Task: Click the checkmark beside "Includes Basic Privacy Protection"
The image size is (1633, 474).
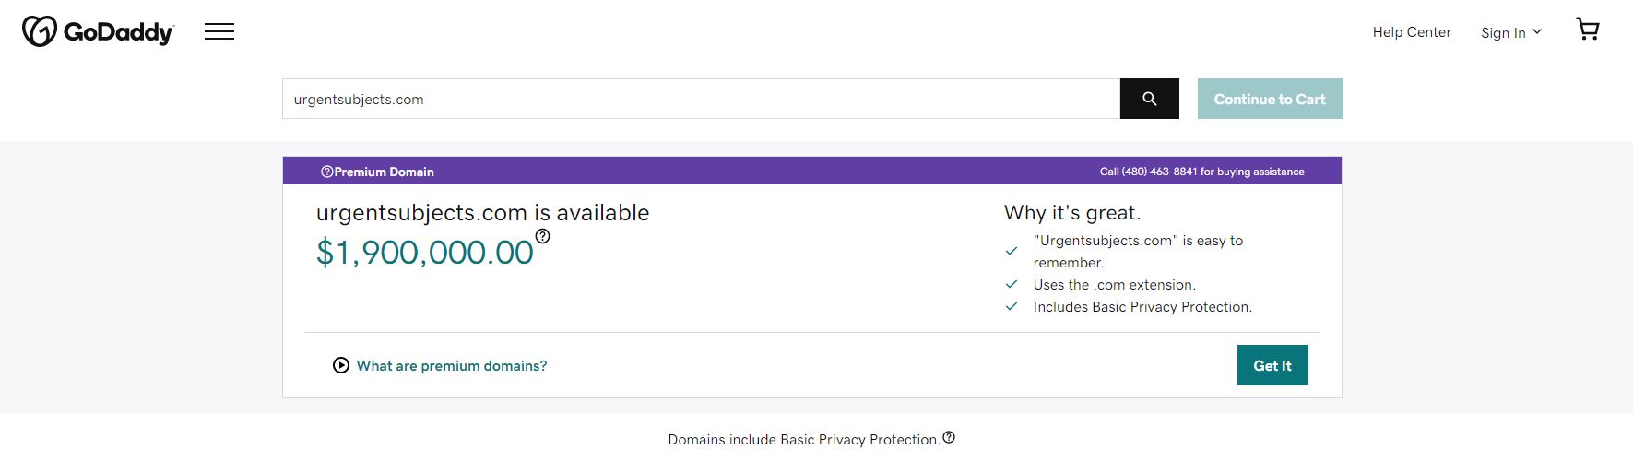Action: (x=1012, y=306)
